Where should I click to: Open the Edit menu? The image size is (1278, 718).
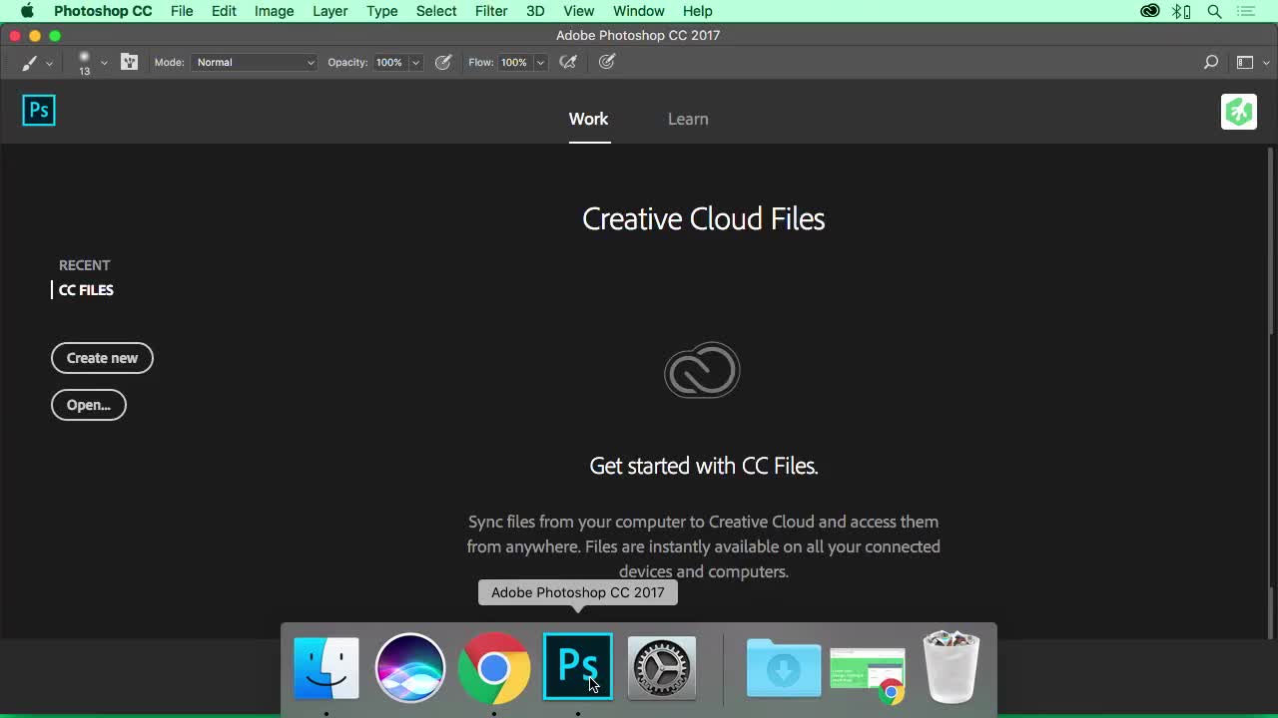(x=224, y=11)
